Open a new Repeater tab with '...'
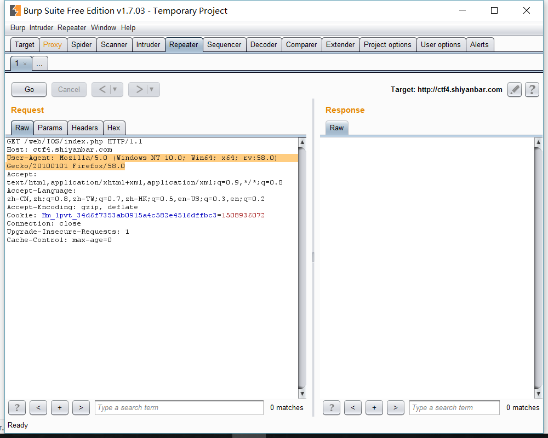548x438 pixels. coord(39,64)
